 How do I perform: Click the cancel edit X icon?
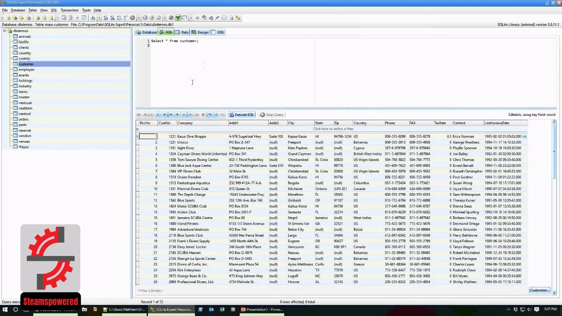(203, 115)
